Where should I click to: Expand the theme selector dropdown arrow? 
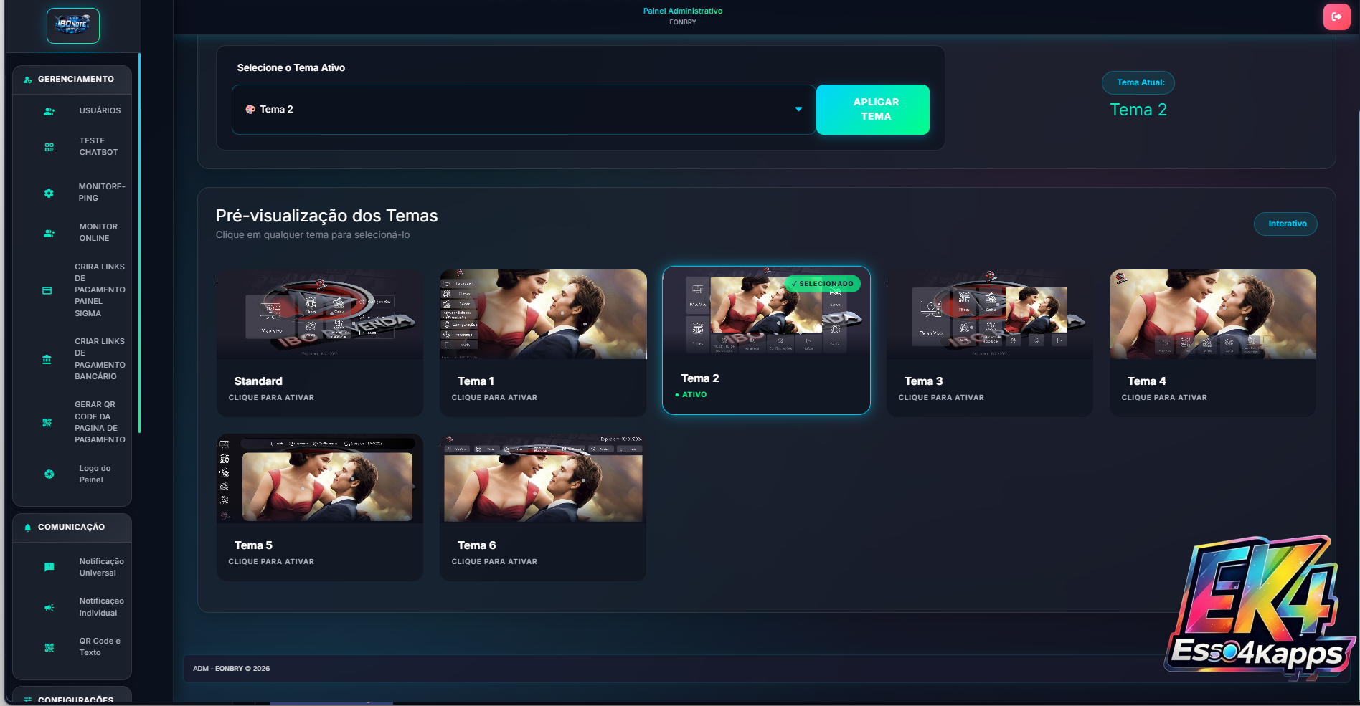798,110
